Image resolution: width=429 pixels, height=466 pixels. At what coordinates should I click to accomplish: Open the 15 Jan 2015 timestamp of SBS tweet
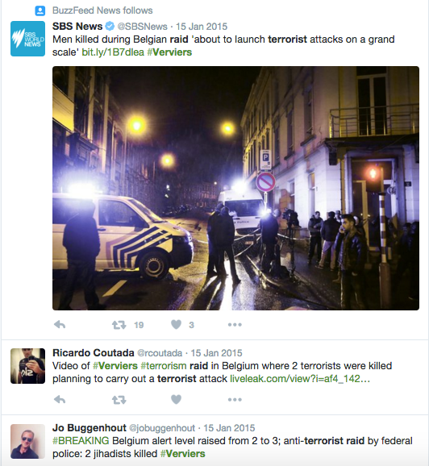(x=202, y=27)
